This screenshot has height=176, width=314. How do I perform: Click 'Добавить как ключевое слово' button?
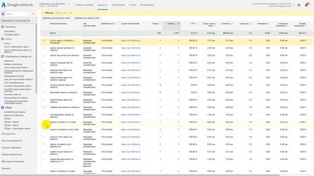click(56, 18)
